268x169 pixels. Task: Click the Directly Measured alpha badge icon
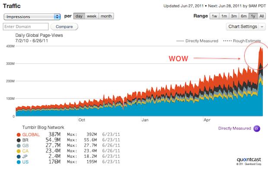tap(257, 128)
